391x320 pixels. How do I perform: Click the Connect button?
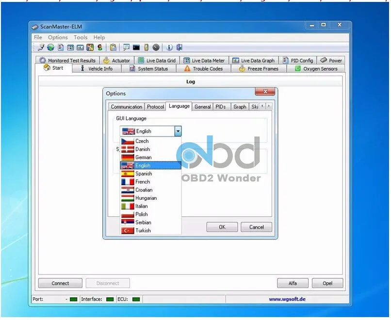click(60, 283)
